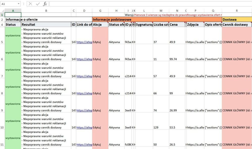This screenshot has height=149, width=252.
Task: Open the Allegro link in row 7
Action: tap(84, 76)
